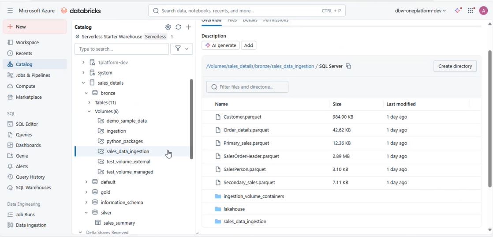Screen dimensions: 493x237
Task: Copy the volume path with the copy icon
Action: 348,66
